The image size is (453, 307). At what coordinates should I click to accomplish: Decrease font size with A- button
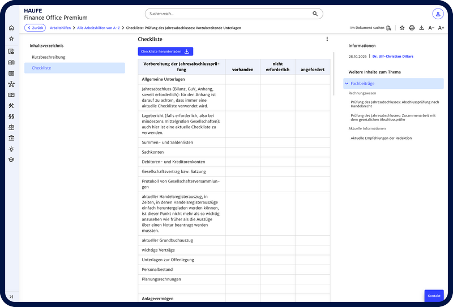[431, 28]
